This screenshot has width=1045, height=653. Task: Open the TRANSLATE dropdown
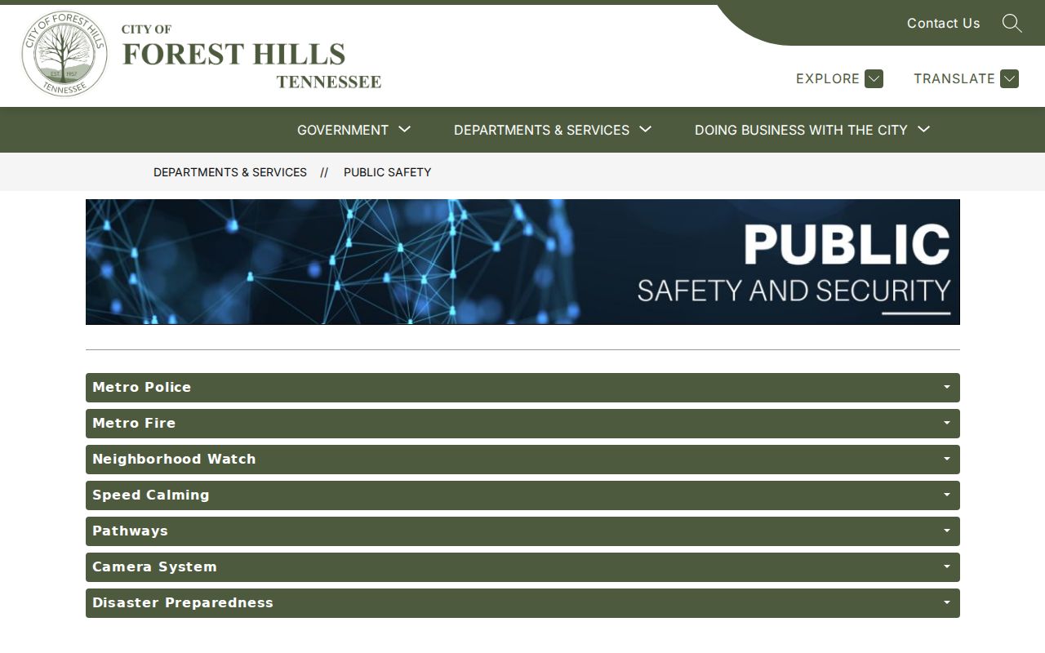click(966, 78)
